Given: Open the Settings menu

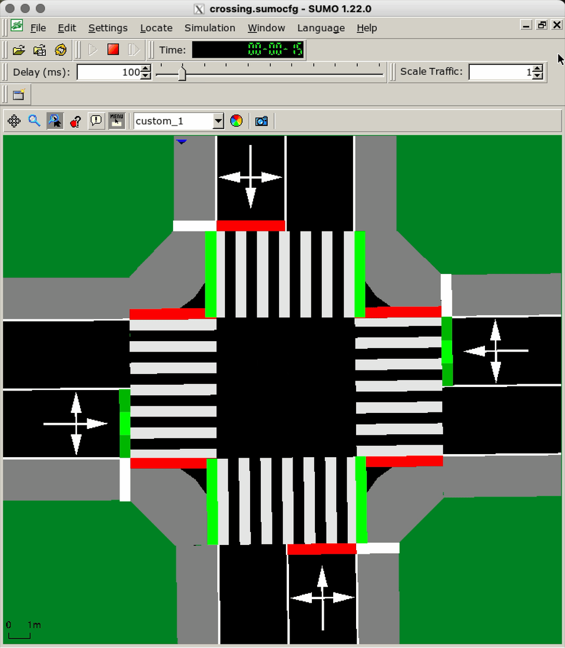Looking at the screenshot, I should click(x=108, y=28).
